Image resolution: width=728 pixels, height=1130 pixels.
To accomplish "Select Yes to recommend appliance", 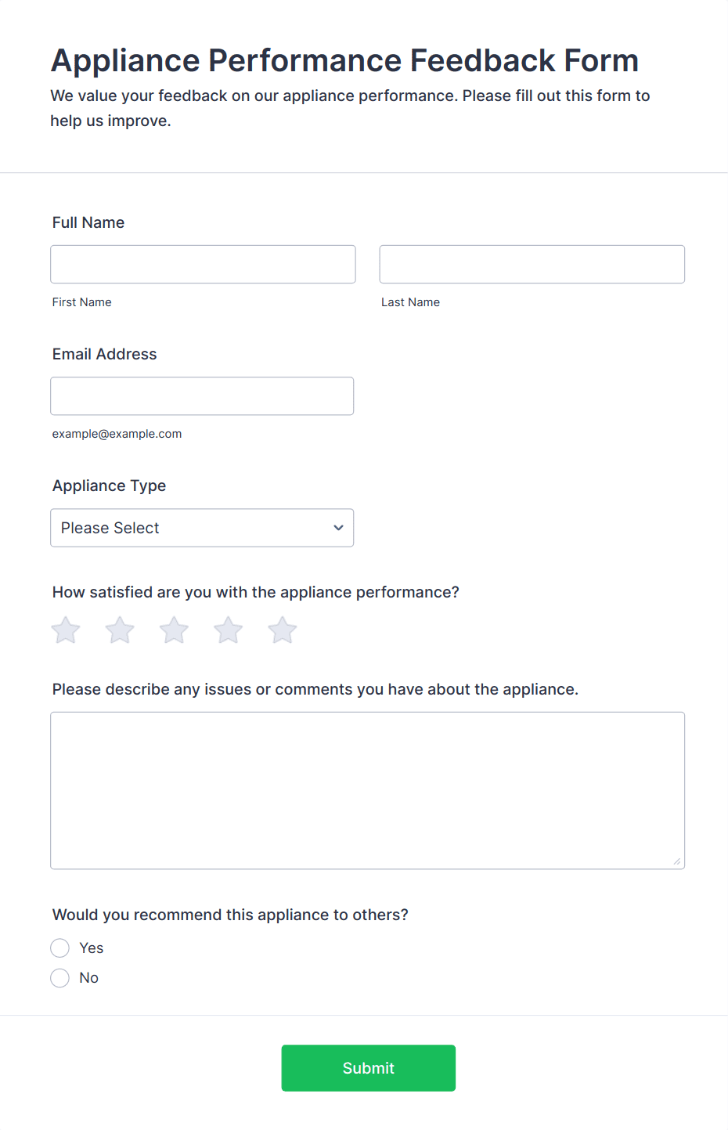I will click(x=60, y=948).
